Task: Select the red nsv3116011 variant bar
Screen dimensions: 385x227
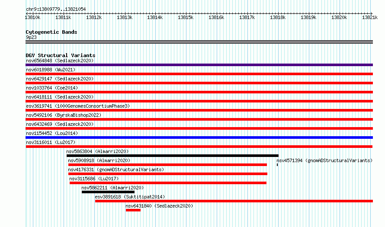Action: point(199,147)
